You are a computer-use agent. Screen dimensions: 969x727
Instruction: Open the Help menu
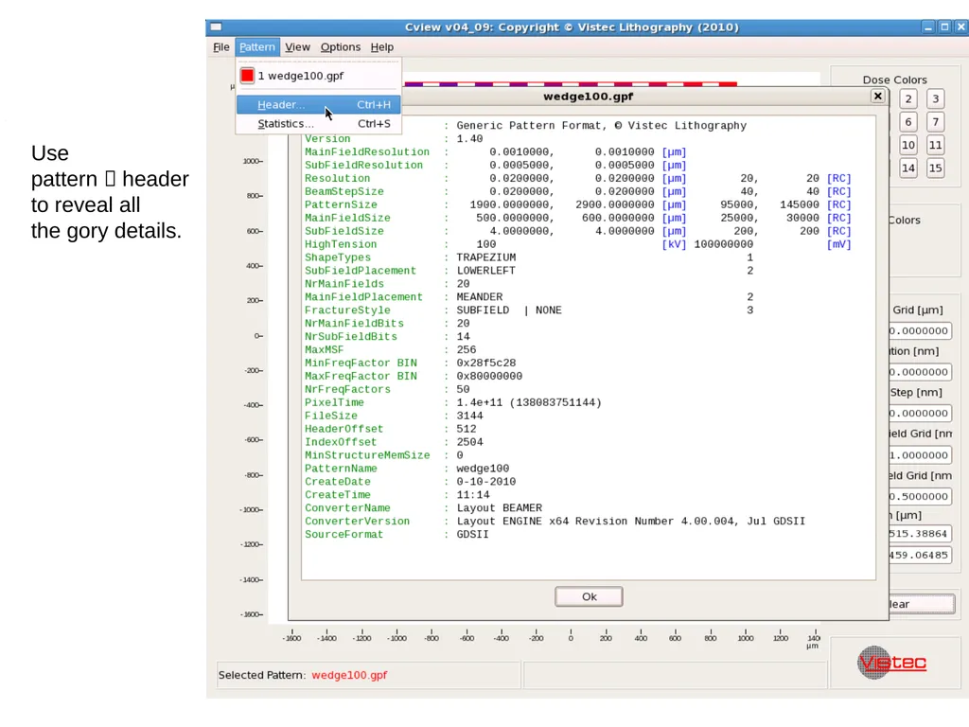[382, 47]
